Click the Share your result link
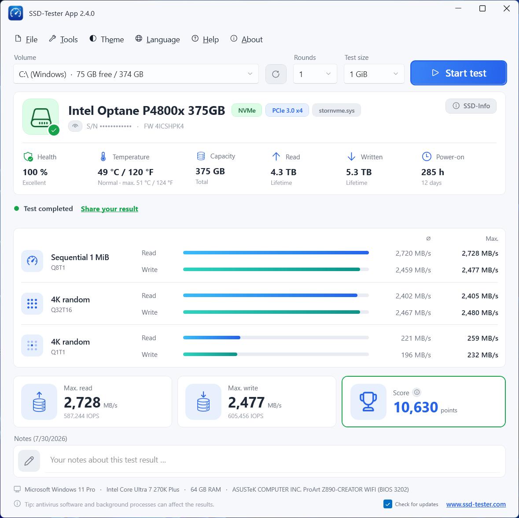Viewport: 519px width, 518px height. click(x=110, y=209)
